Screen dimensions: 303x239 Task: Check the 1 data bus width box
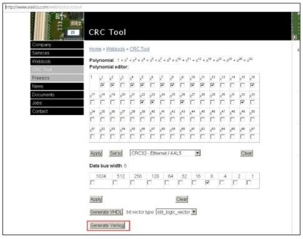(249, 183)
